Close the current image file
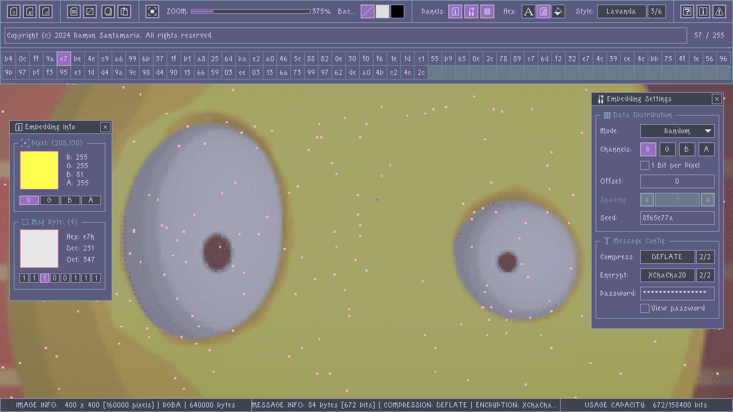Viewport: 733px width, 412px height. 46,11
